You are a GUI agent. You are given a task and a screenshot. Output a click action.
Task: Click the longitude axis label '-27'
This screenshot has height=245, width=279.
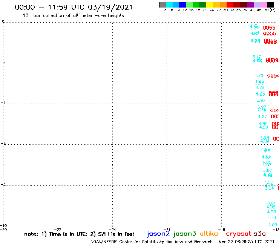point(58,230)
